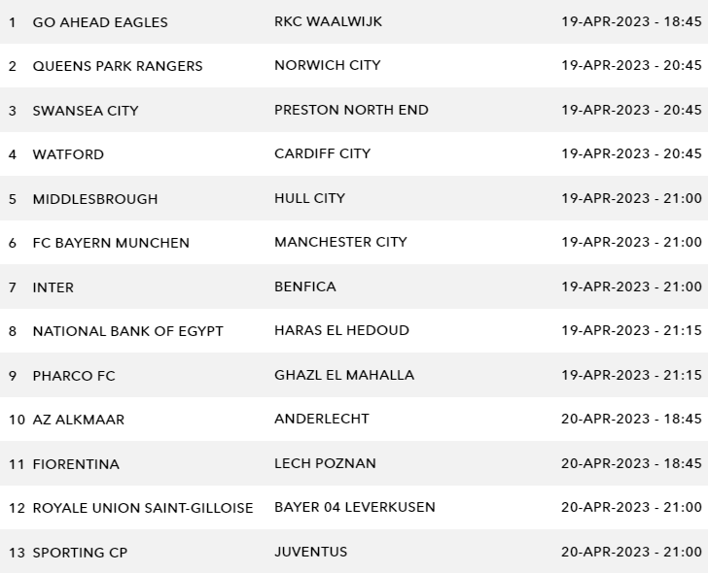Click the Go Ahead Eagles team name

pos(100,22)
